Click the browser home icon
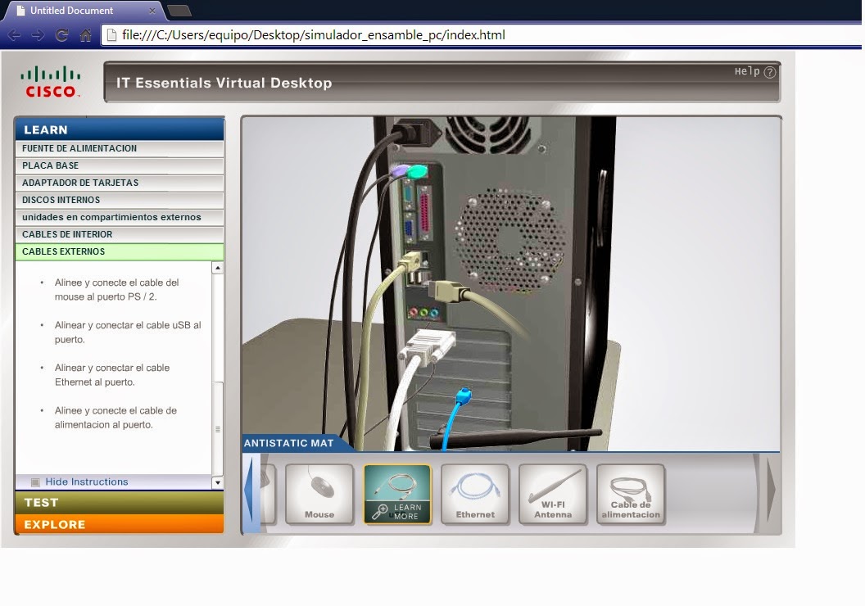 tap(86, 36)
